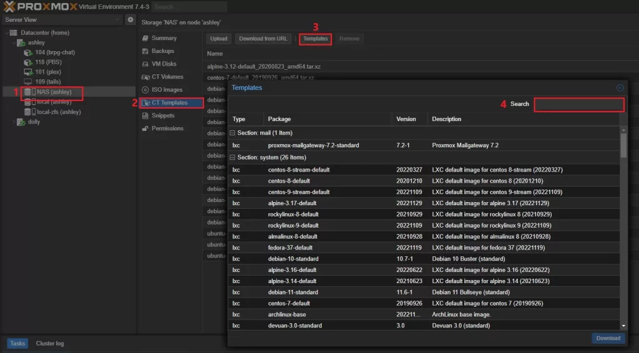Click the scrollbar down arrow in Templates
Viewport: 639px width, 353px height.
coord(623,326)
